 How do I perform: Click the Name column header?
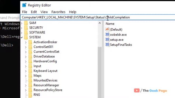(110, 24)
